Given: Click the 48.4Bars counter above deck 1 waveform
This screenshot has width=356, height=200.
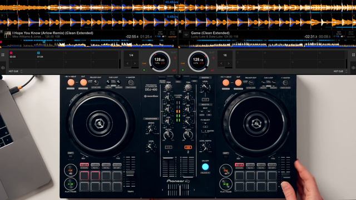Looking at the screenshot, I should coord(172,2).
